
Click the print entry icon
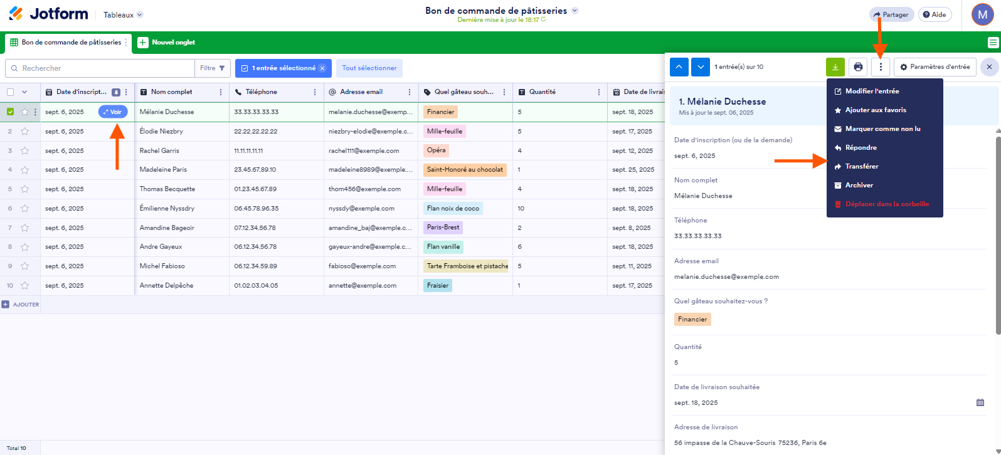pos(858,67)
